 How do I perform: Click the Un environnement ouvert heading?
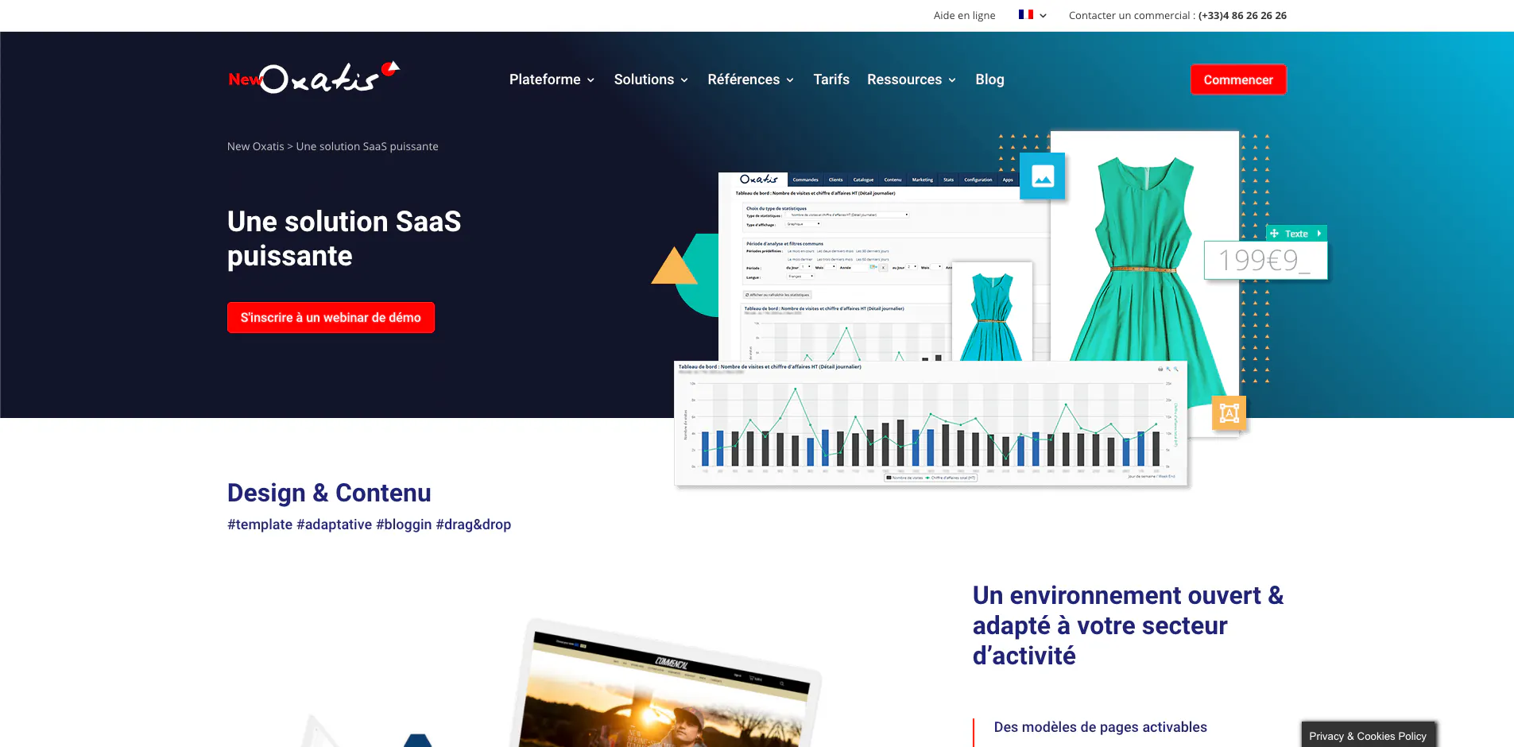(x=1128, y=625)
